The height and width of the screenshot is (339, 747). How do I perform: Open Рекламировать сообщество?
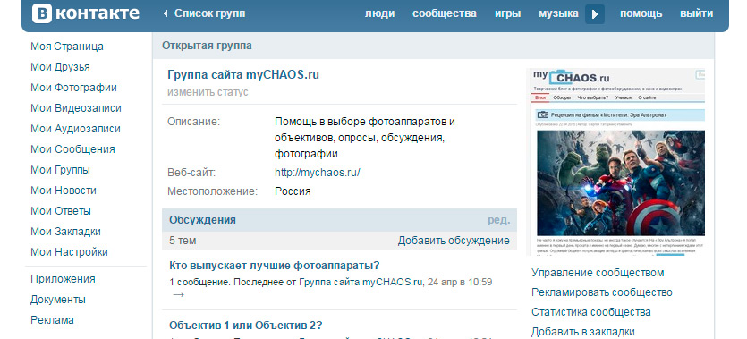pos(602,292)
